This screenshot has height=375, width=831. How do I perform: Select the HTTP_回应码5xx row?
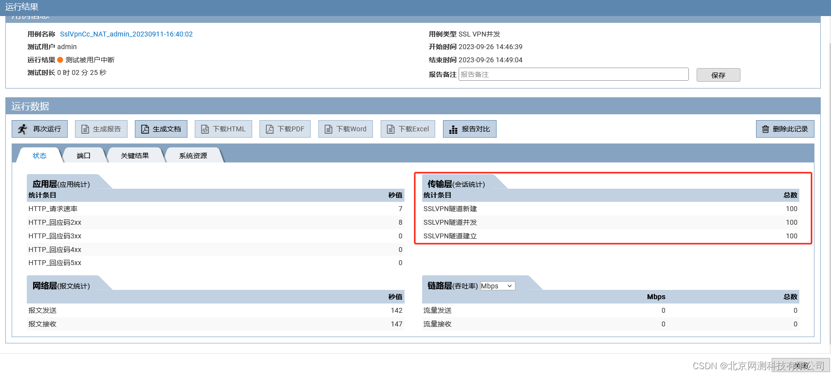tap(215, 263)
